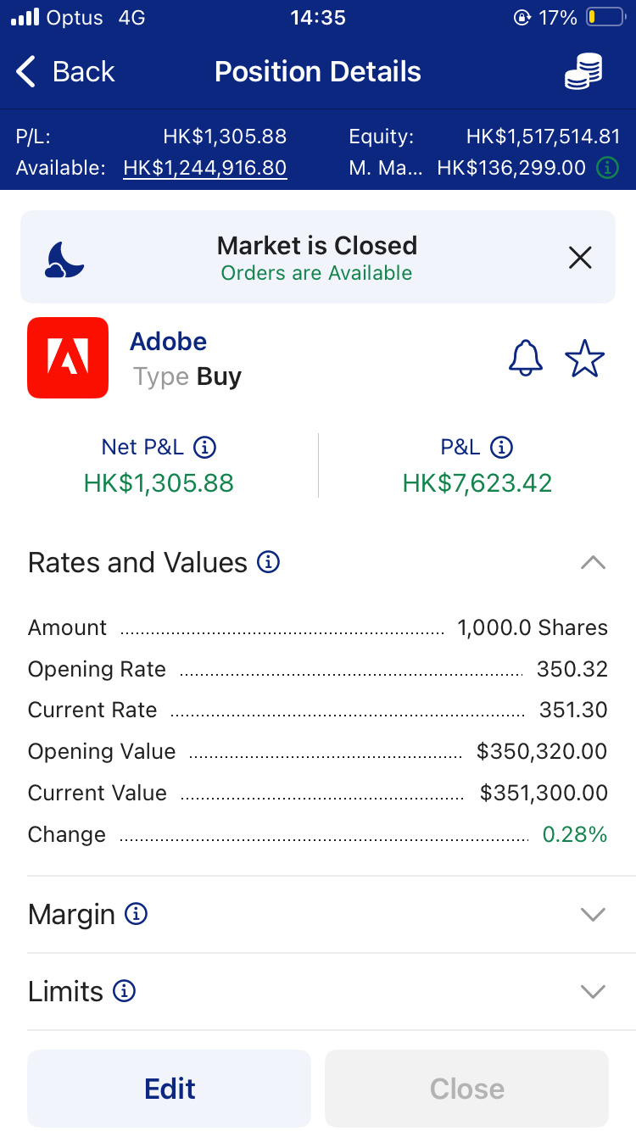Expand the Limits section
Image resolution: width=636 pixels, height=1131 pixels.
[x=593, y=991]
